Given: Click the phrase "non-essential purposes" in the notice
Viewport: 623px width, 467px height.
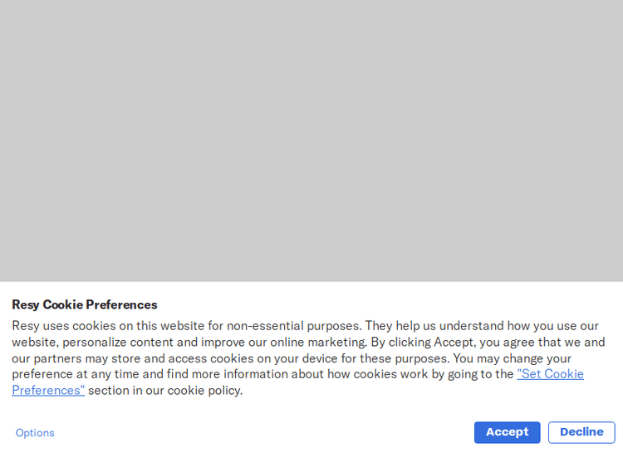Looking at the screenshot, I should click(x=293, y=326).
